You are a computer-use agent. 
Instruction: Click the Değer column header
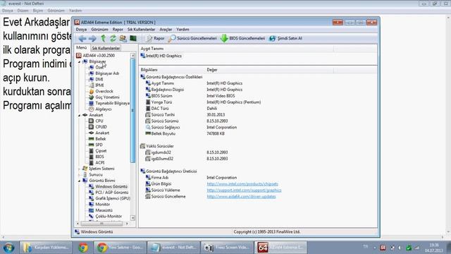pos(212,70)
